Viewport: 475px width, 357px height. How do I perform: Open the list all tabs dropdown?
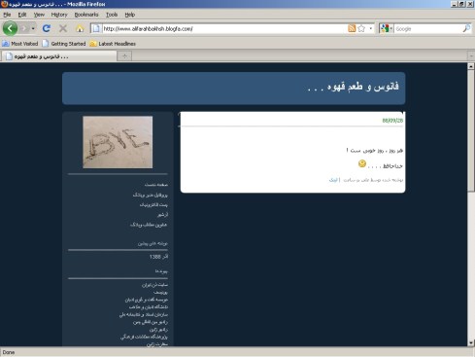point(471,56)
